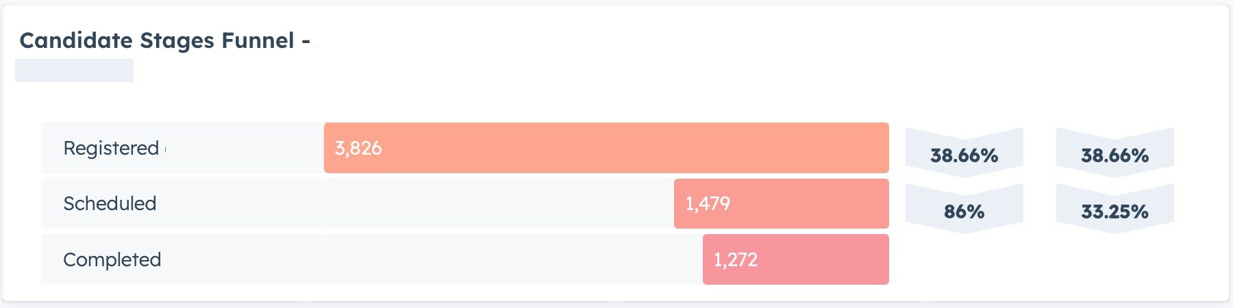The height and width of the screenshot is (308, 1233).
Task: Click the clipped text after the title dash
Action: point(316,42)
